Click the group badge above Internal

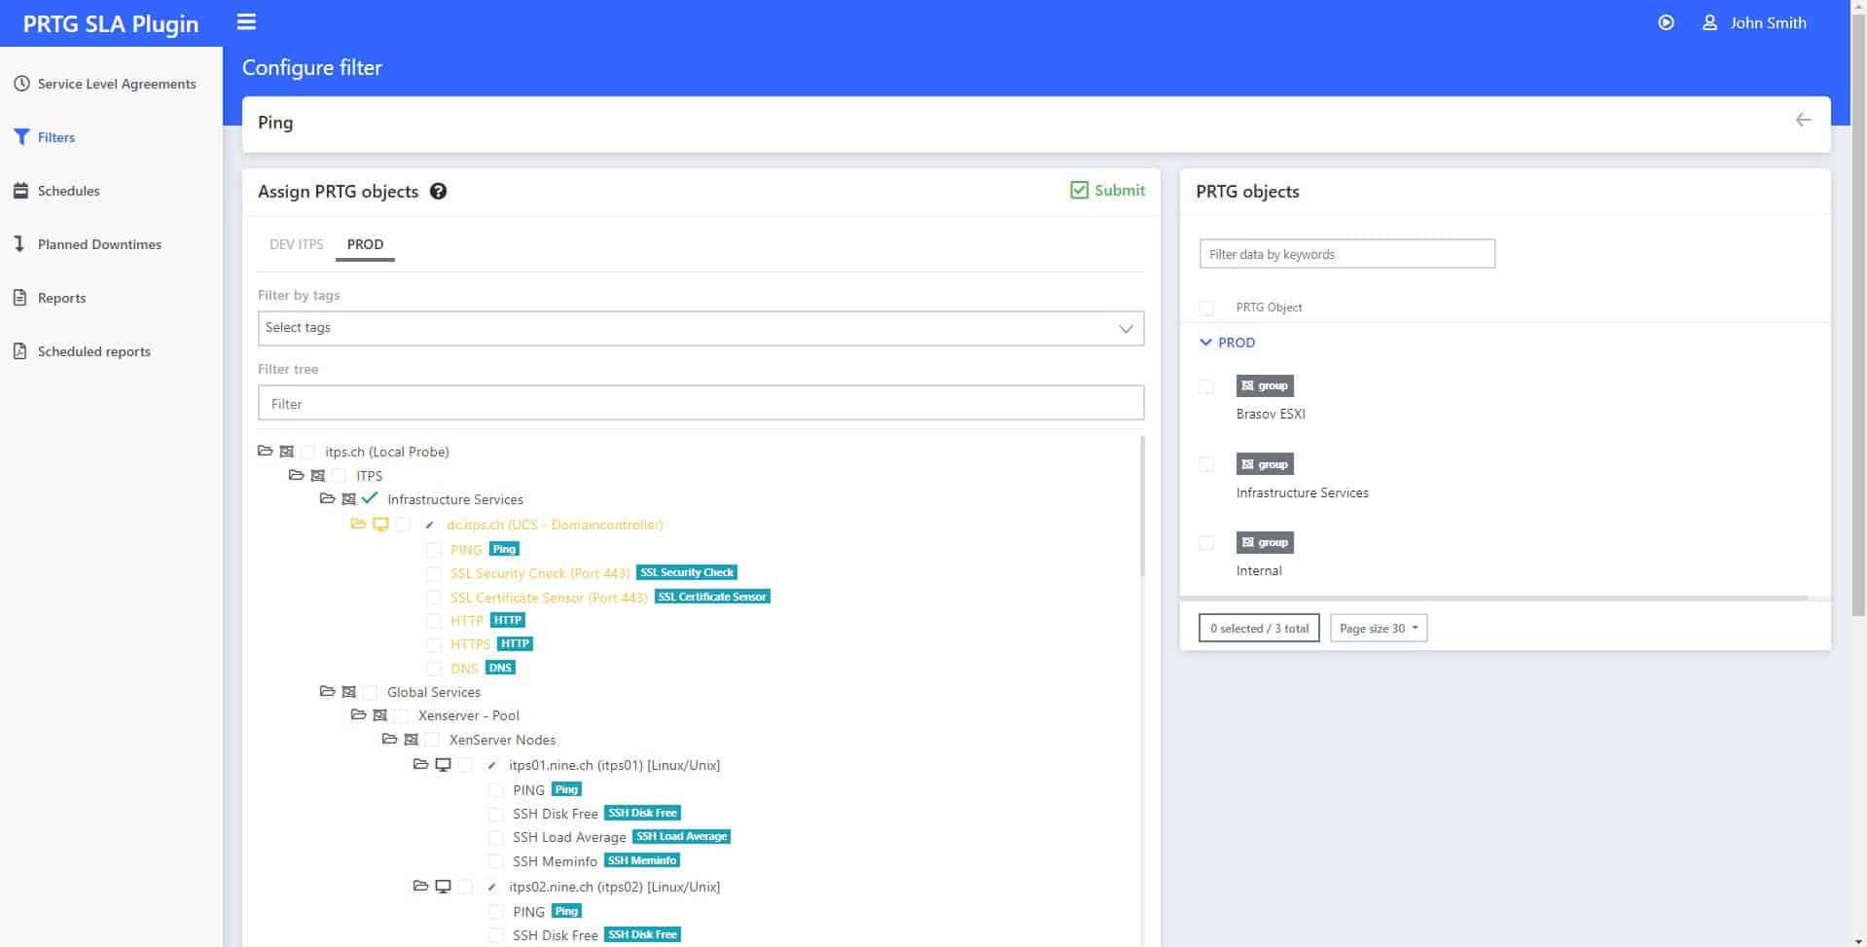point(1265,542)
